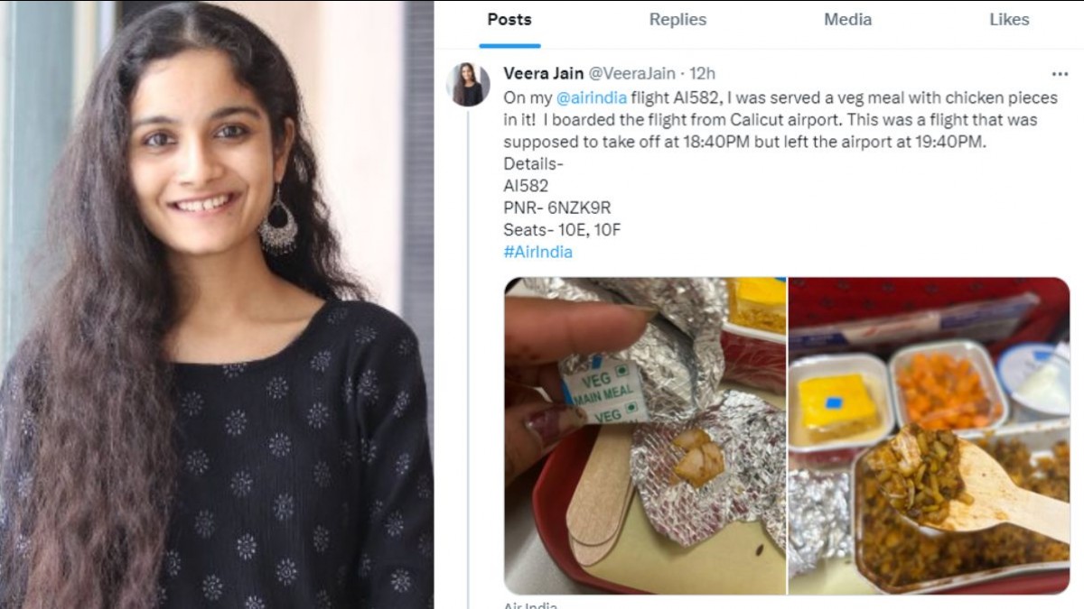
Task: Open the tweet's 12h timestamp
Action: [x=703, y=73]
